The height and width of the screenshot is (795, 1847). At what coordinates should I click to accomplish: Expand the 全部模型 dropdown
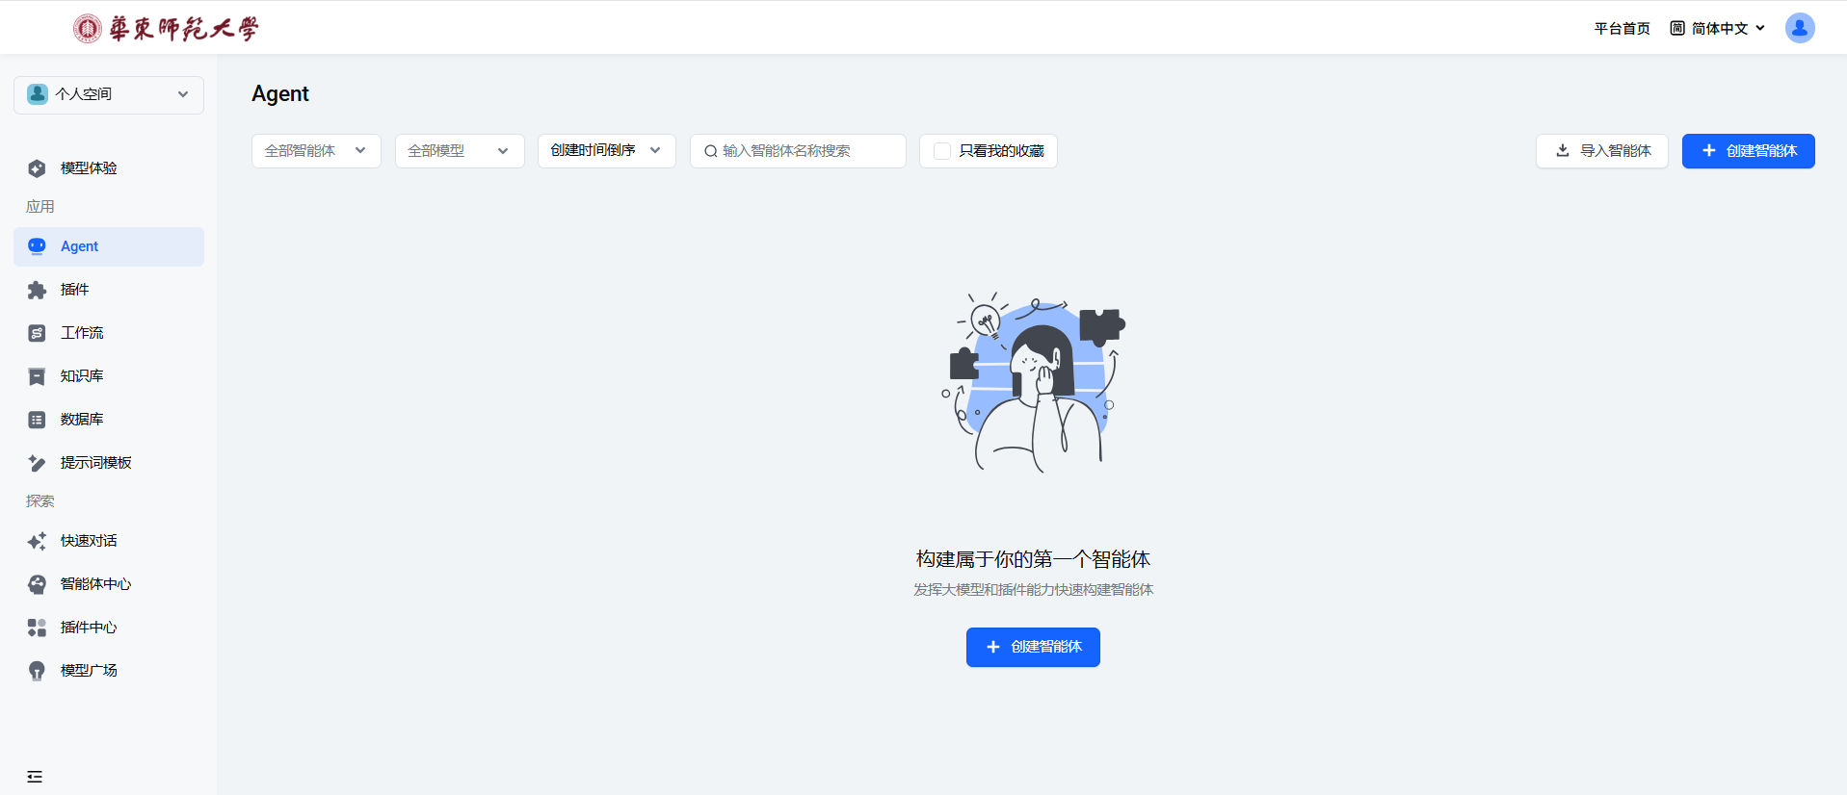[x=459, y=151]
